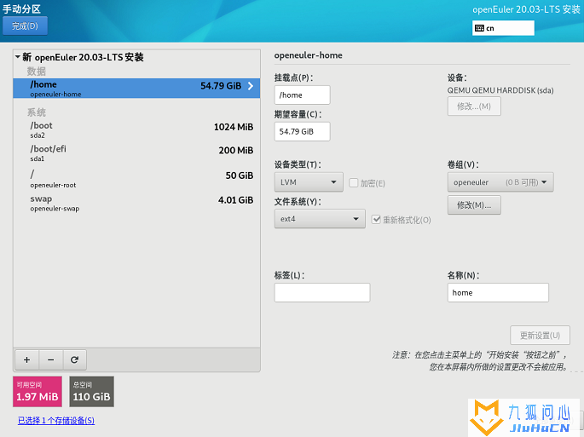The image size is (584, 437).
Task: Click the 完成(D) done button
Action: (x=25, y=26)
